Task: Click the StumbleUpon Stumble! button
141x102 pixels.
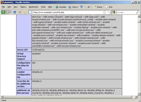Action: coord(61,7)
